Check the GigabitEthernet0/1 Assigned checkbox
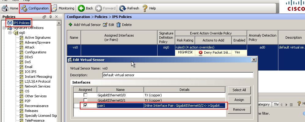Viewport: 305px width, 122px height. [85, 100]
